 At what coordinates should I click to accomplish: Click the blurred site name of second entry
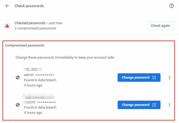click(x=39, y=96)
